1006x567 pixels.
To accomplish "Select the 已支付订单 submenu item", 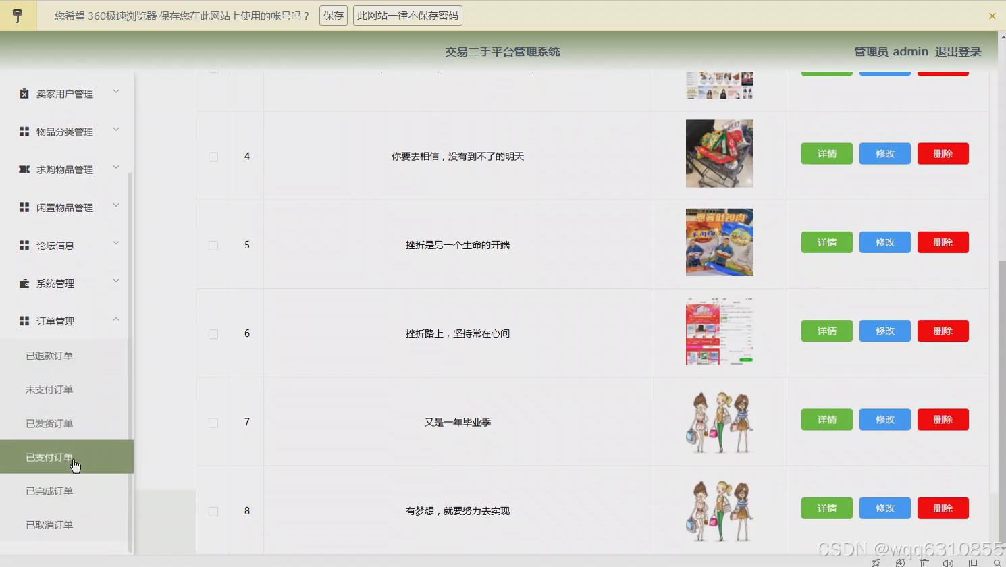I will 67,457.
